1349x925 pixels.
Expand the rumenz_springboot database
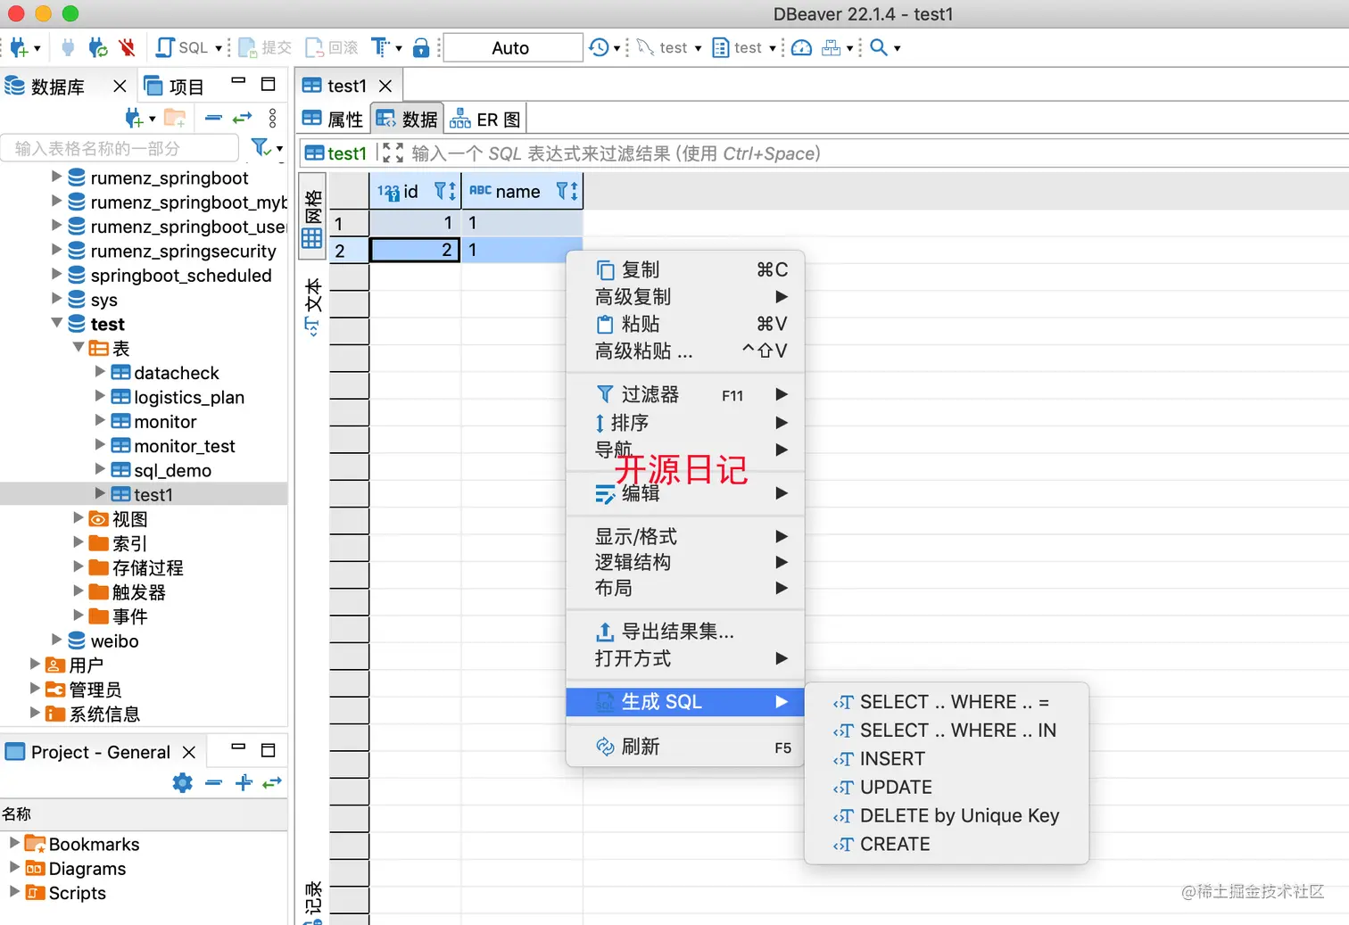coord(57,177)
